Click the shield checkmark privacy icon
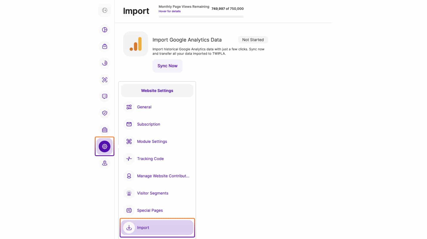 pyautogui.click(x=105, y=113)
